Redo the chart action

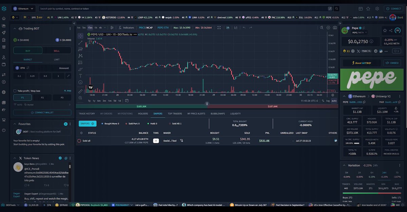251,27
